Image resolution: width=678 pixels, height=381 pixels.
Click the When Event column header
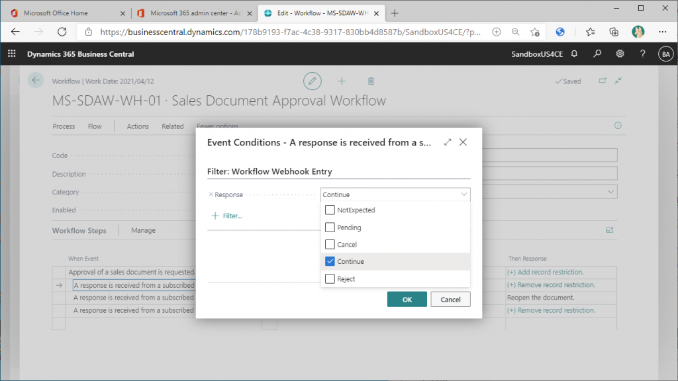click(83, 259)
